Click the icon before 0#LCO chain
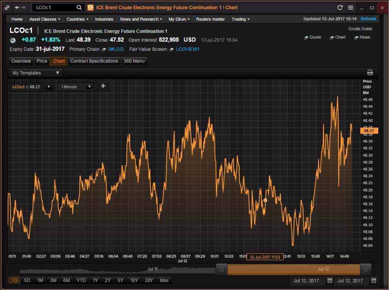The width and height of the screenshot is (389, 290). 104,49
